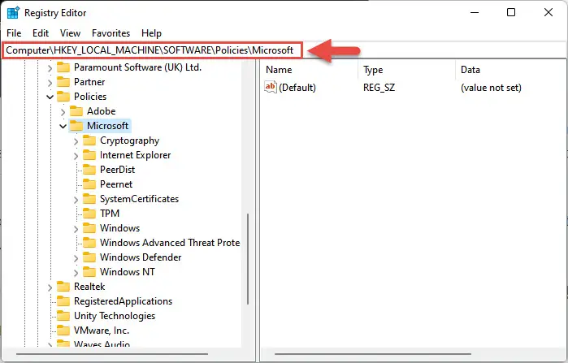Collapse the Policies key
The height and width of the screenshot is (363, 568).
coord(50,97)
